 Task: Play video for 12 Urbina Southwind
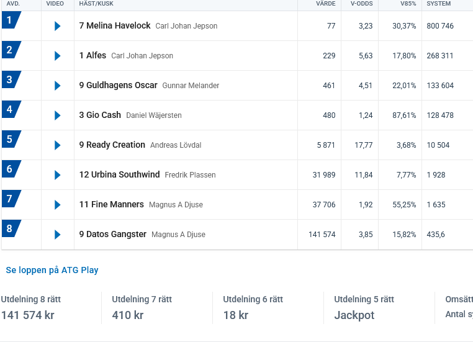pos(58,175)
